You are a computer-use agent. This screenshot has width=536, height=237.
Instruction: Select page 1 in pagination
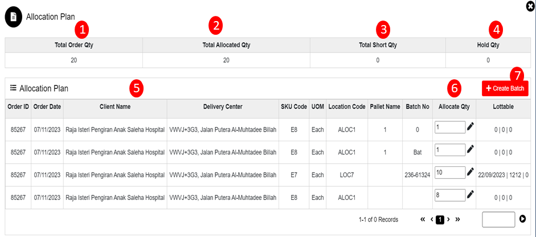coord(440,219)
